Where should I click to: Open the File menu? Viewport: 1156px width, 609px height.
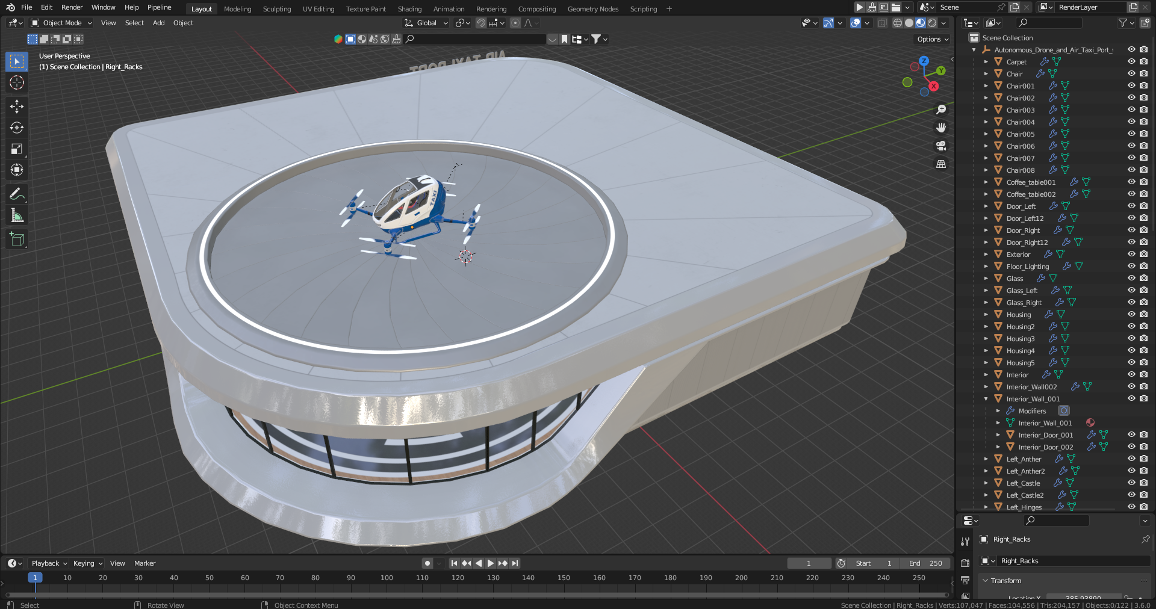click(x=26, y=7)
